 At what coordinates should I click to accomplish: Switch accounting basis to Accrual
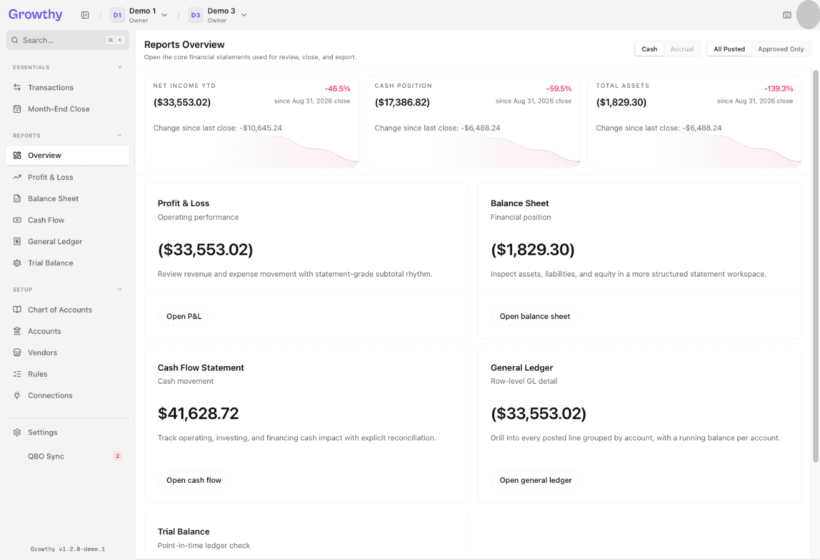point(682,49)
